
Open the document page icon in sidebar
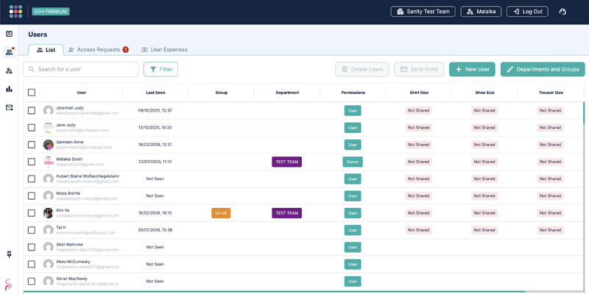9,34
